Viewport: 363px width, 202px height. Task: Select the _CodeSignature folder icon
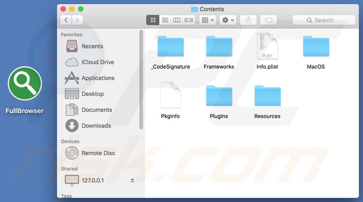point(170,46)
